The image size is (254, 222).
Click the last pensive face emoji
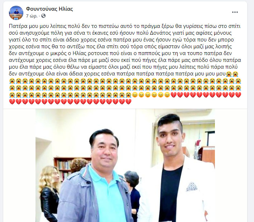pos(167,95)
